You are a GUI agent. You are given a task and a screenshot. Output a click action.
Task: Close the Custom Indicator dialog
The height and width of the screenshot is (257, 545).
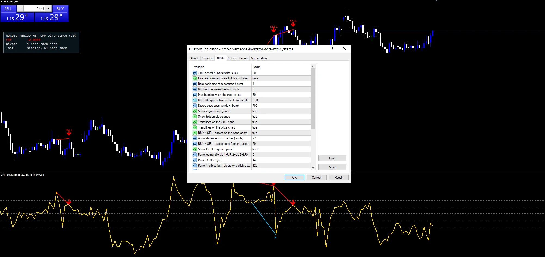coord(345,49)
